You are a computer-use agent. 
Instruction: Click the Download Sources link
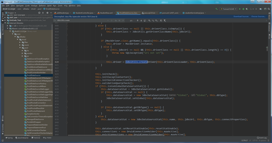tap(241, 16)
